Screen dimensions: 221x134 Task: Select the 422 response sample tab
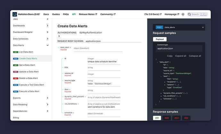click(186, 118)
